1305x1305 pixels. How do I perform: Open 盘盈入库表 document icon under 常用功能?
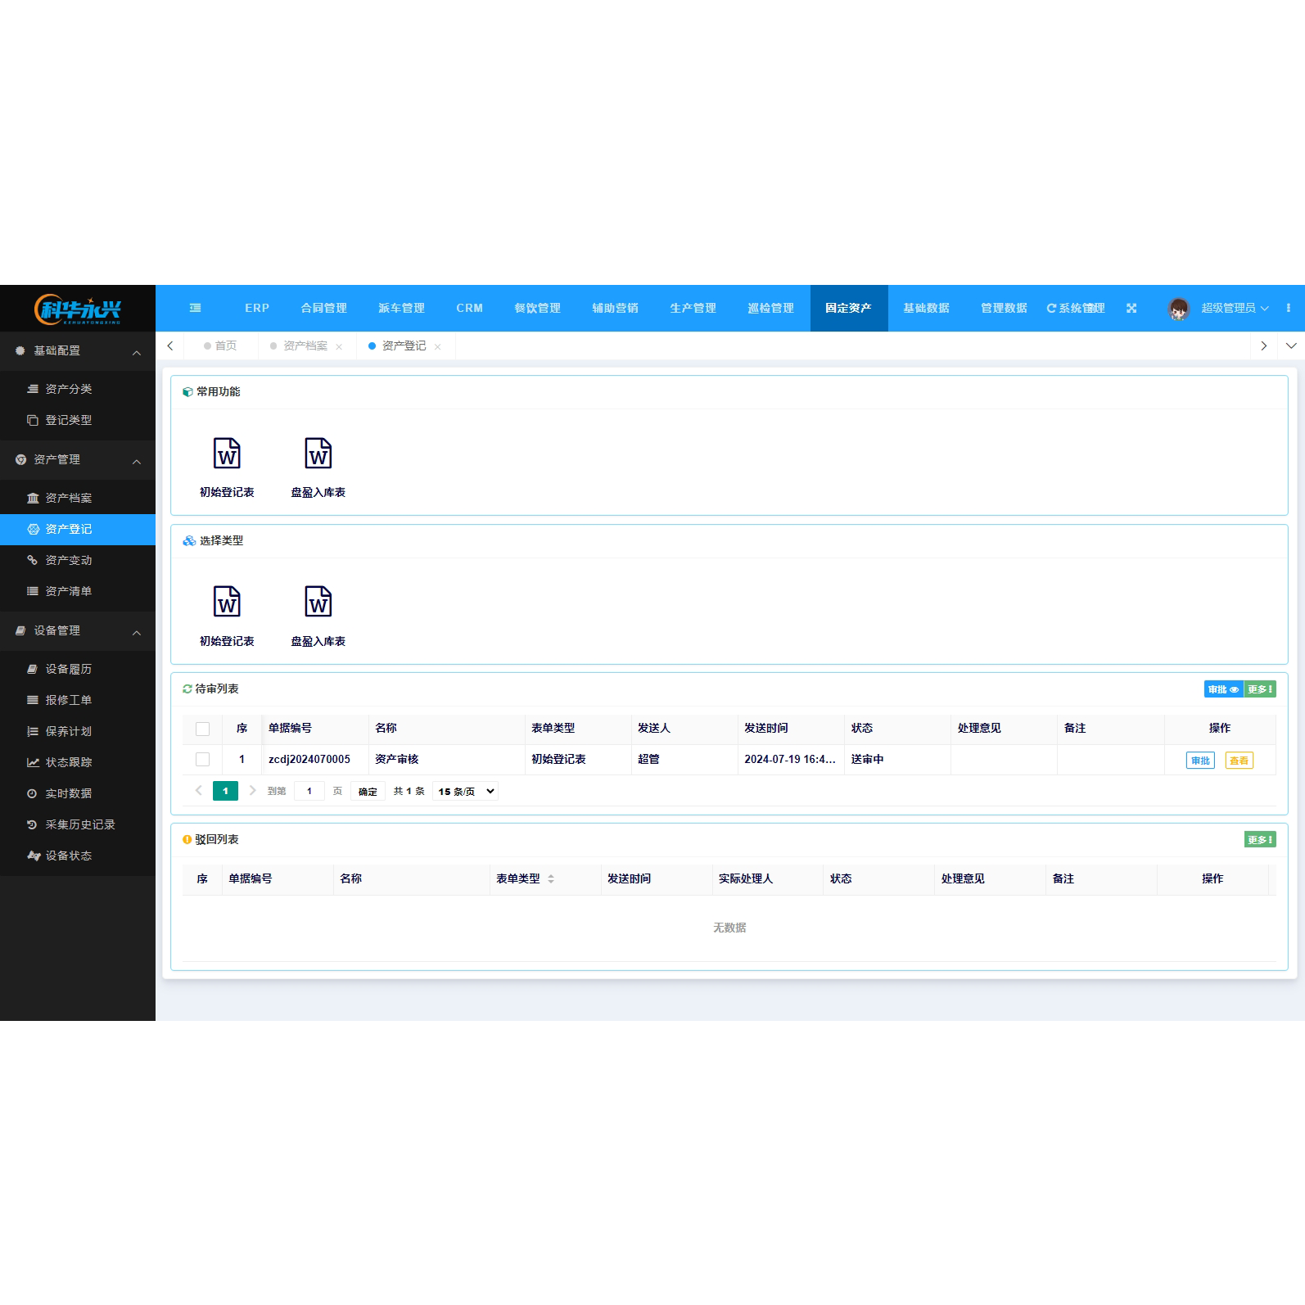coord(318,454)
